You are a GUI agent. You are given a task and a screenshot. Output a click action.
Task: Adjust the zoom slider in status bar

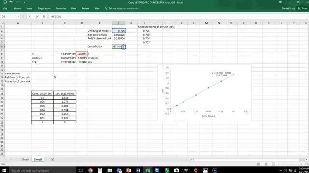(x=290, y=164)
